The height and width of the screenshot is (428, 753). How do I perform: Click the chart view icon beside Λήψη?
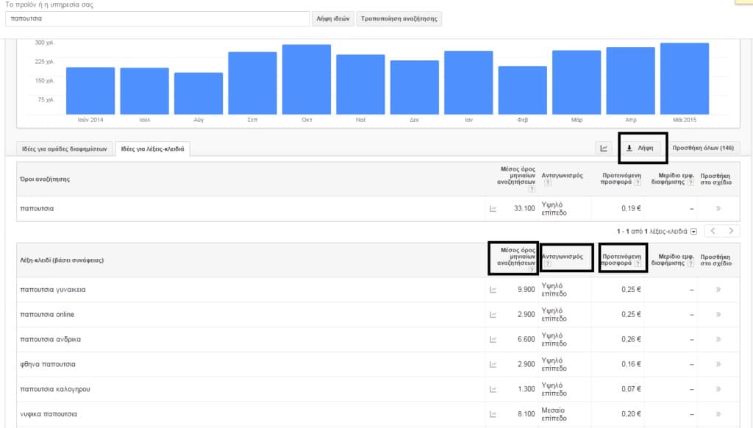pyautogui.click(x=604, y=149)
